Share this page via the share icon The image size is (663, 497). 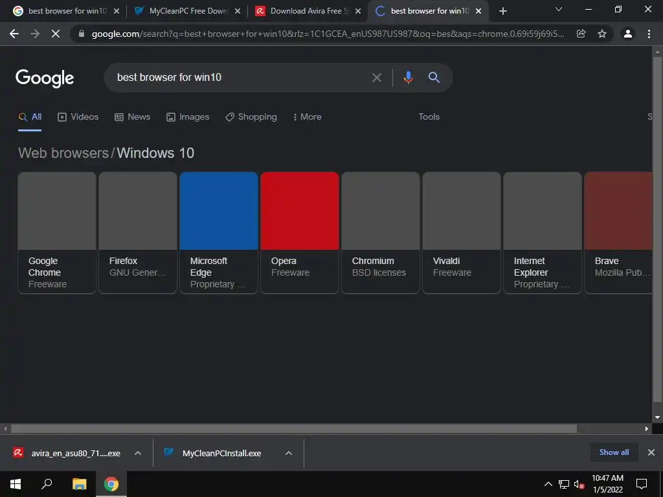581,34
